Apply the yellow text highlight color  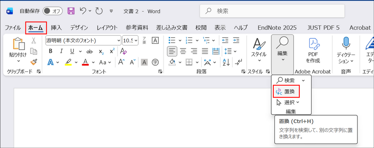click(x=68, y=62)
